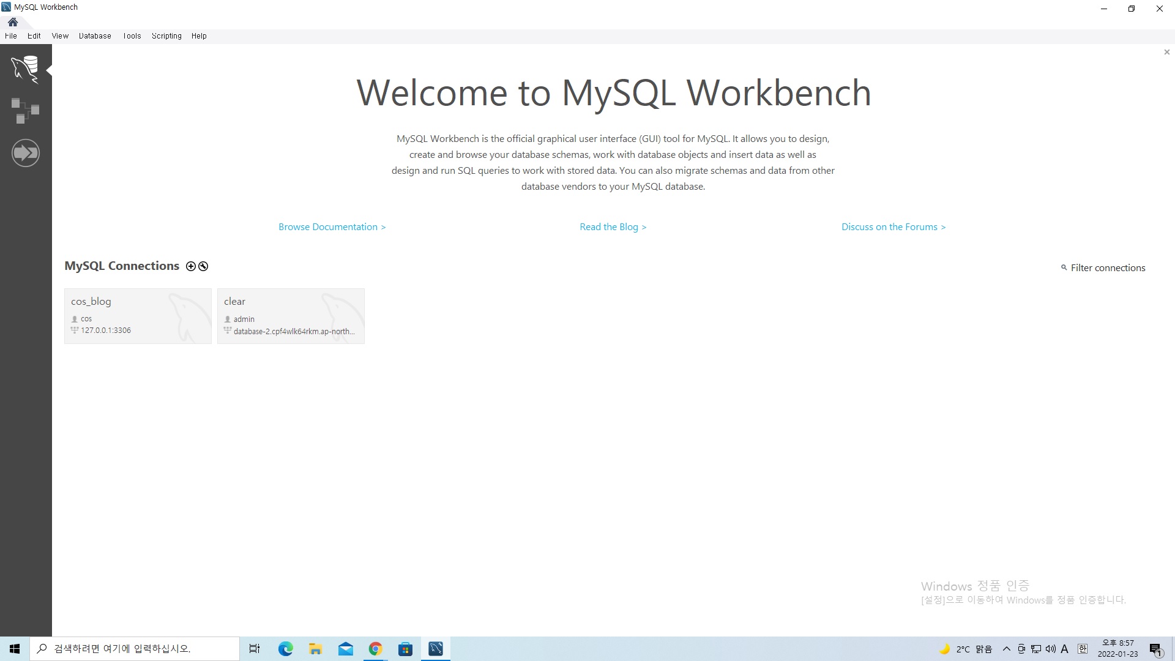Close the welcome message with x icon
Viewport: 1175px width, 661px height.
coord(1166,52)
